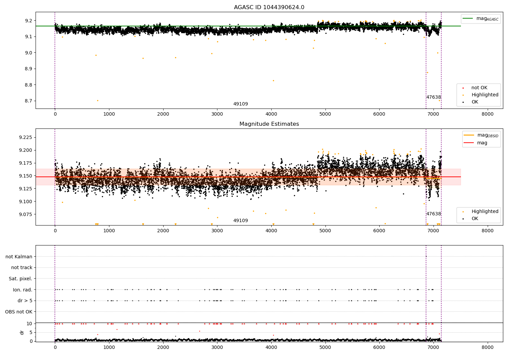Click the 10 tick on the dr axis
The image size is (508, 355).
click(29, 324)
